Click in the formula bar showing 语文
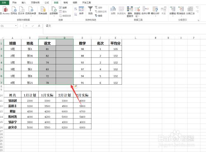 [124, 28]
